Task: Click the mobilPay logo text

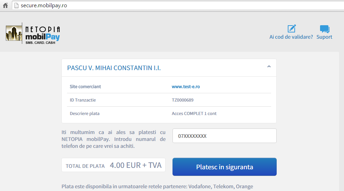Action: point(42,36)
